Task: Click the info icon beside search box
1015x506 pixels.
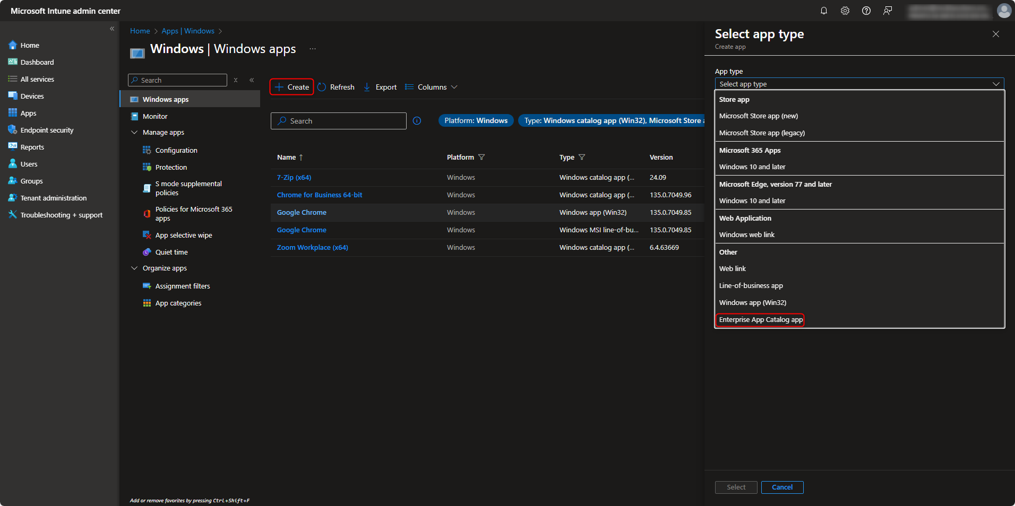Action: click(x=417, y=121)
